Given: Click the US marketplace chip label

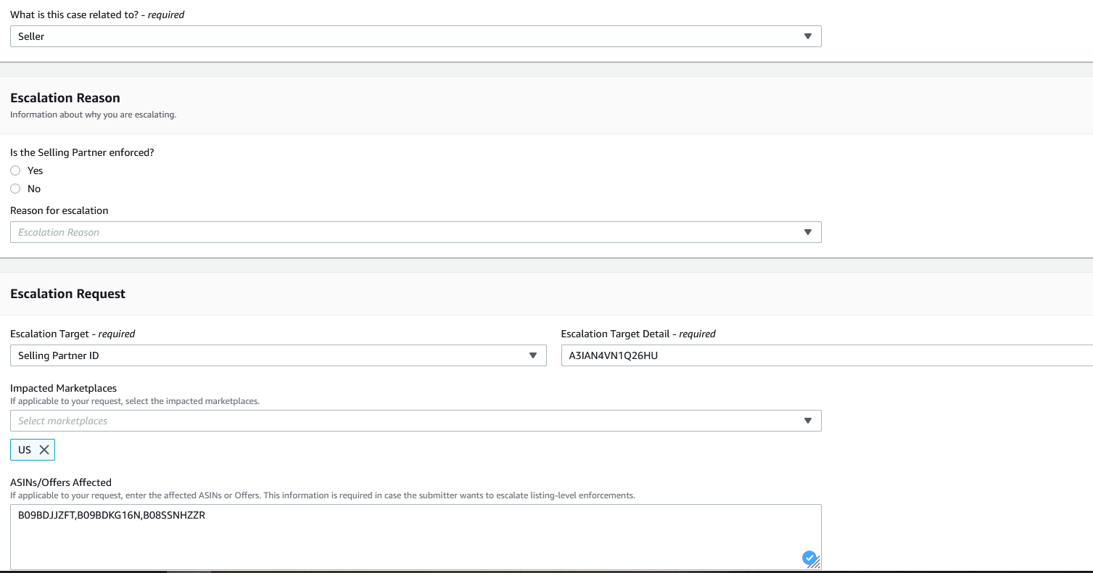Looking at the screenshot, I should click(x=25, y=450).
